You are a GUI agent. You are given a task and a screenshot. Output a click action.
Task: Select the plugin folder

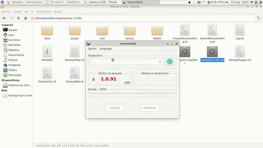[x=75, y=33]
